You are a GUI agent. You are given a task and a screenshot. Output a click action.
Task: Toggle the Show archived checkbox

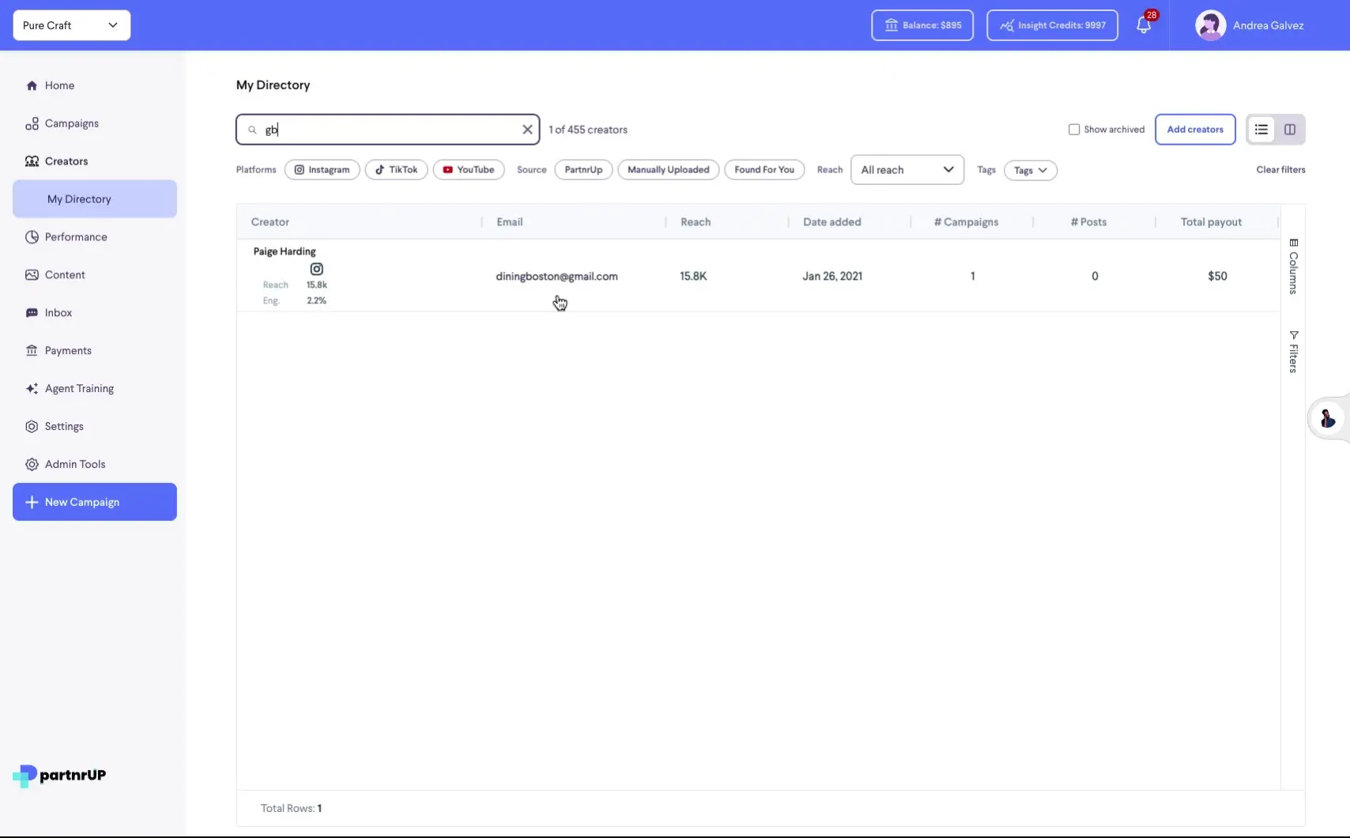click(1074, 130)
